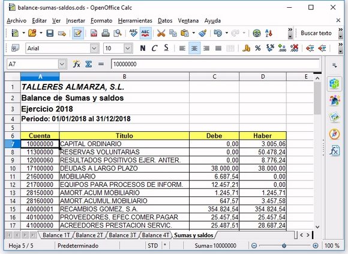Open the sidebar Functions icon

(x=334, y=151)
